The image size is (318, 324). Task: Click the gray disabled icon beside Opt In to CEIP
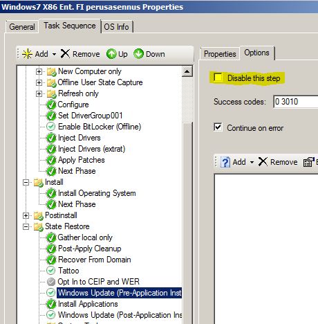[x=50, y=282]
